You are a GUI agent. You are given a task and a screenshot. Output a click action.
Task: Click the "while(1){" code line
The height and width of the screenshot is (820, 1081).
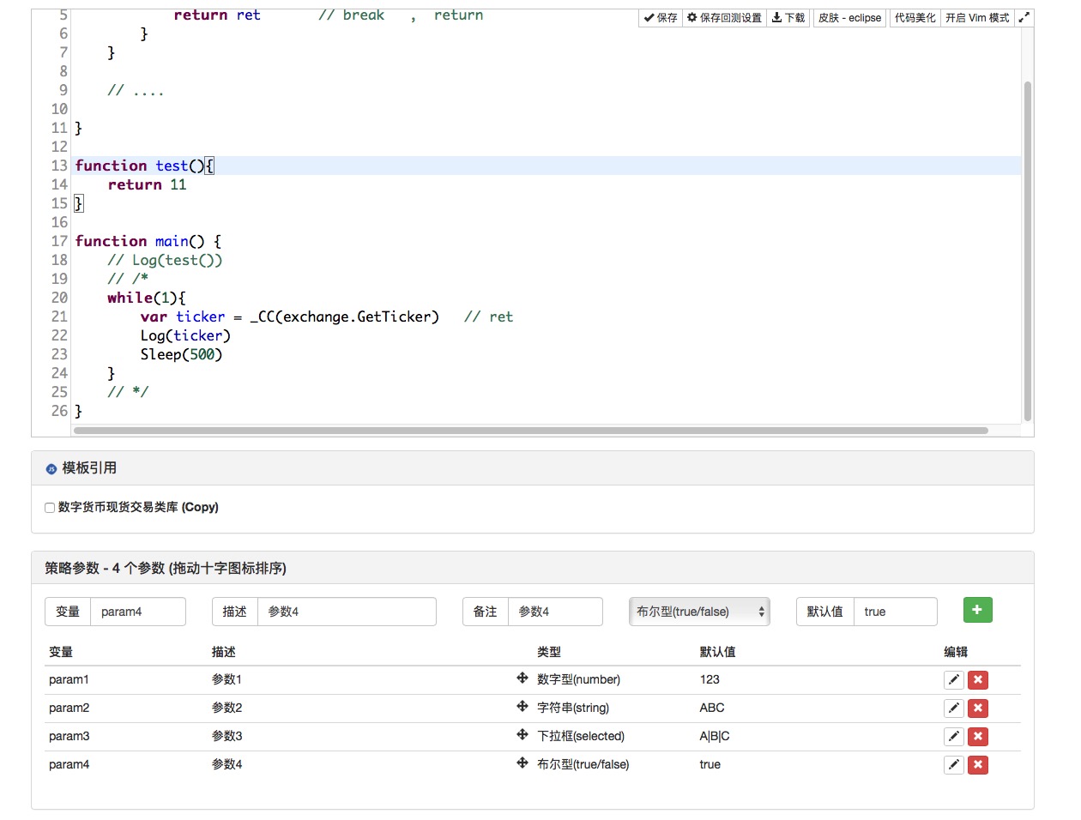146,298
